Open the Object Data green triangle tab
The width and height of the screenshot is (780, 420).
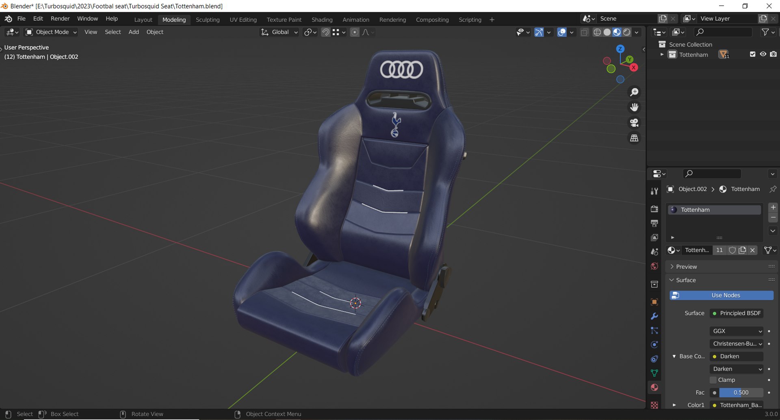coord(654,373)
